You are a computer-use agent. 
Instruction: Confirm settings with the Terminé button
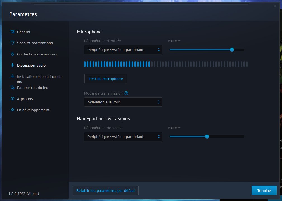264,191
